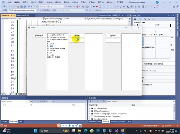Click the query tables button in Form1
The height and width of the screenshot is (134, 180).
coord(77,35)
